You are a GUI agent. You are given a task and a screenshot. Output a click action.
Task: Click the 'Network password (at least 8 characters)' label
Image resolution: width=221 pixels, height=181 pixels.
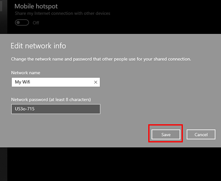click(x=51, y=100)
